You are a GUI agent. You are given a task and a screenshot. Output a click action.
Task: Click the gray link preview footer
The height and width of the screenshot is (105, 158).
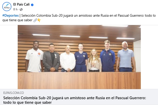79,97
